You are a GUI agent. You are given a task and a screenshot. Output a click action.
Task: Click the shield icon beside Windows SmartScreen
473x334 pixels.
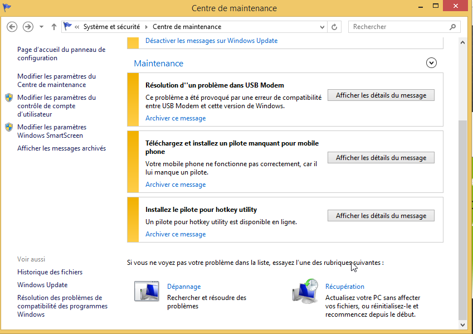pyautogui.click(x=9, y=127)
